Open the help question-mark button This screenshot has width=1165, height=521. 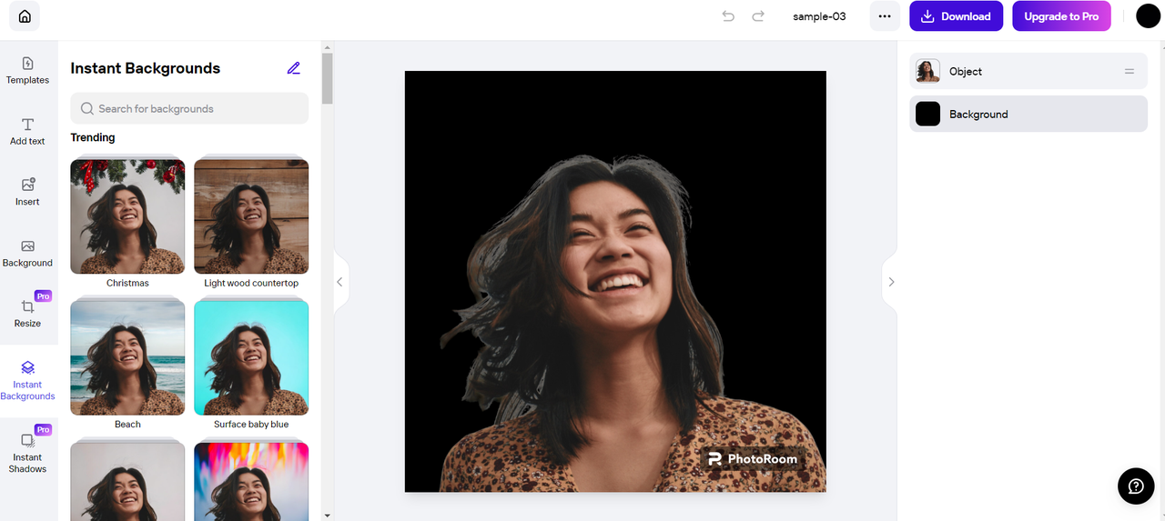point(1136,486)
